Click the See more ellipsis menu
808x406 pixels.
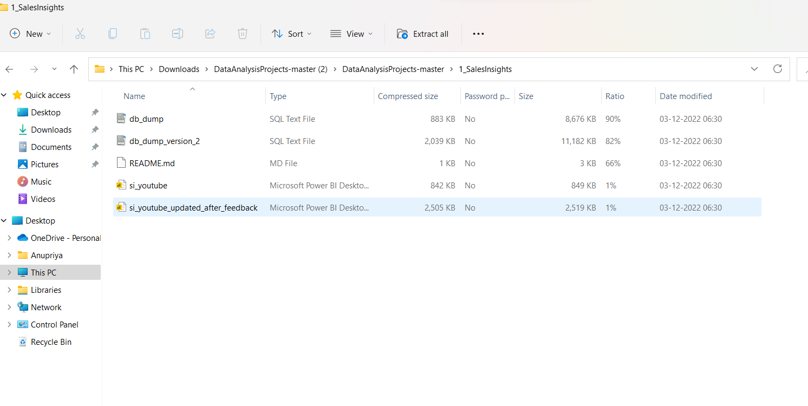coord(478,34)
